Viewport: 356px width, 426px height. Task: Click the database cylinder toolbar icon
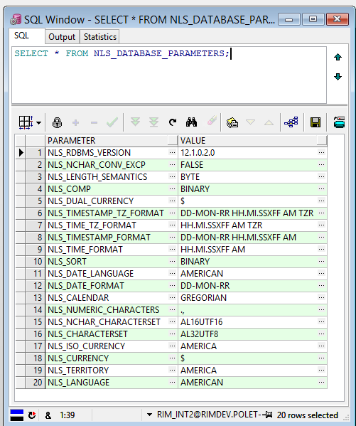(339, 122)
